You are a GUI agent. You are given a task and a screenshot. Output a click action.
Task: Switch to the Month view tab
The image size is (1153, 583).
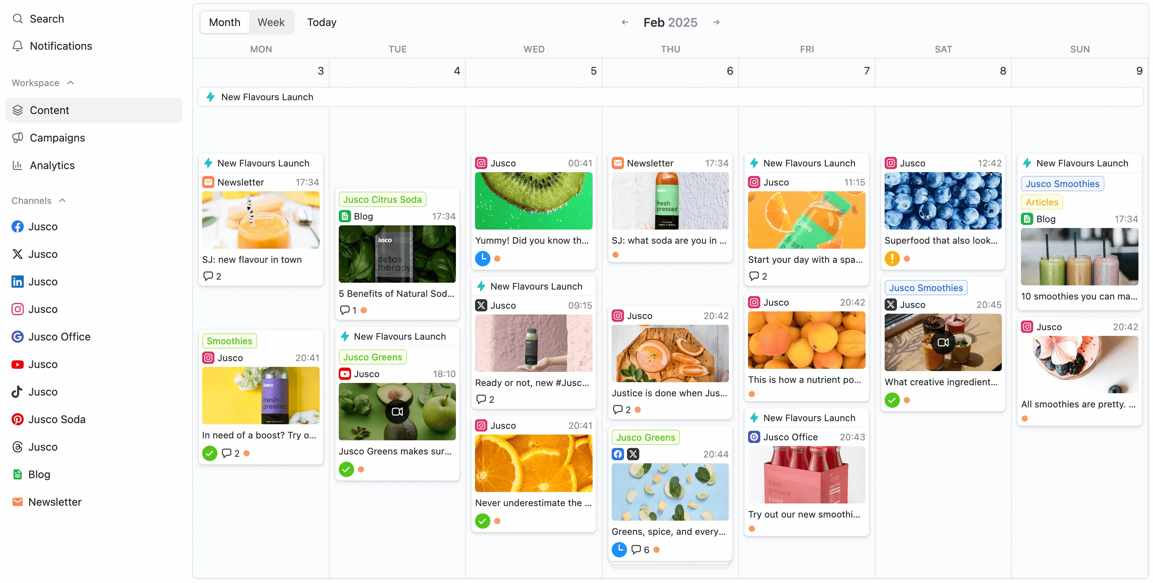[x=224, y=21]
